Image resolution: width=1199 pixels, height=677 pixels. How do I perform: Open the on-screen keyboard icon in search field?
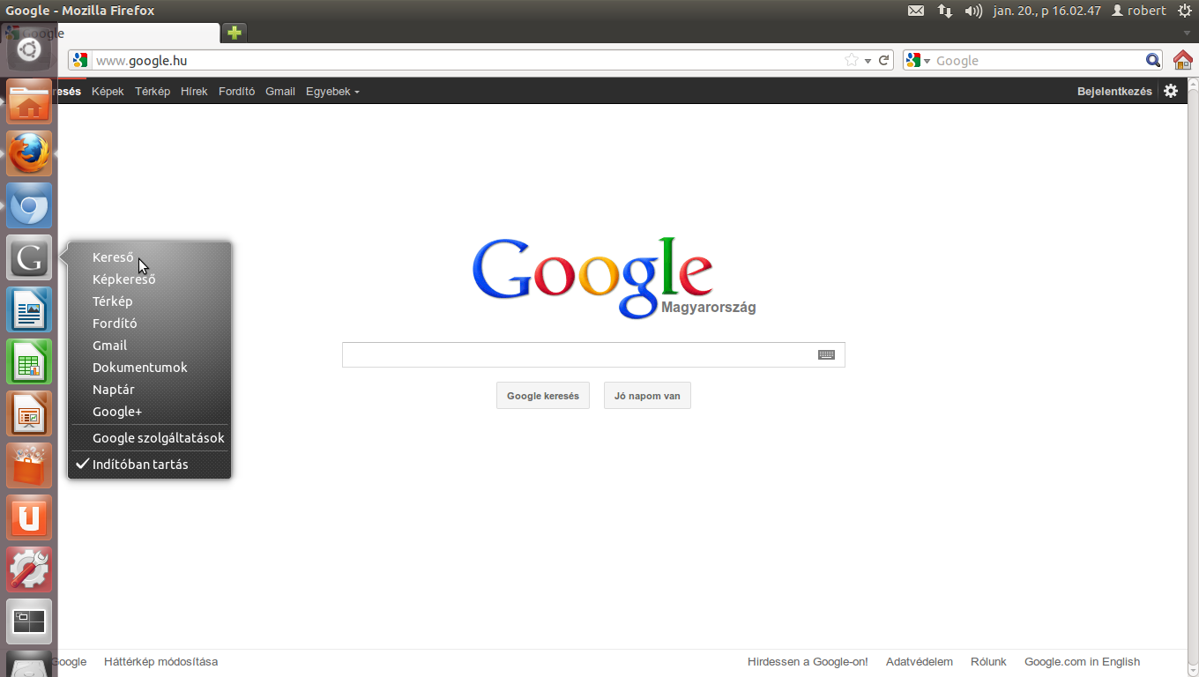826,354
